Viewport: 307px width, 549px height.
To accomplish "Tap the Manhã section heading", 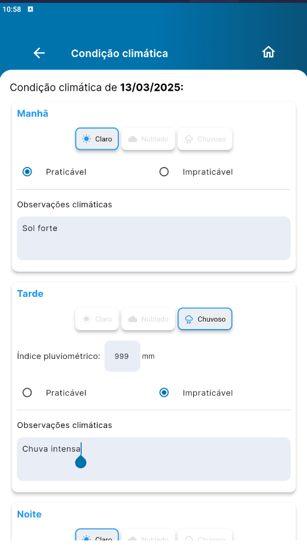I will (33, 114).
